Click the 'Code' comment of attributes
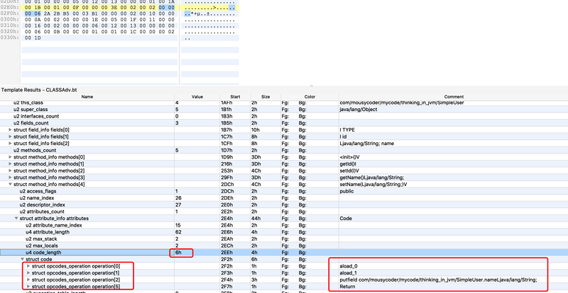568x293 pixels. tap(345, 219)
